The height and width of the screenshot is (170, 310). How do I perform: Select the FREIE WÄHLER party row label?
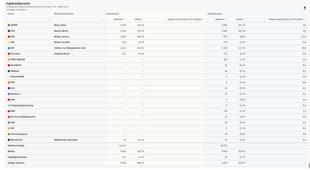(18, 60)
